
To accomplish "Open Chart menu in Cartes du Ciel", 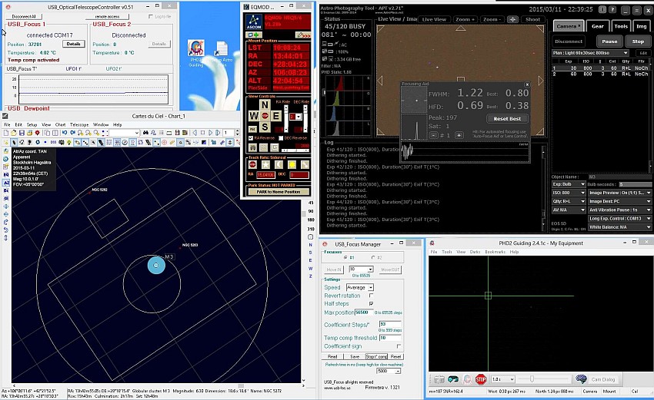I will click(61, 124).
